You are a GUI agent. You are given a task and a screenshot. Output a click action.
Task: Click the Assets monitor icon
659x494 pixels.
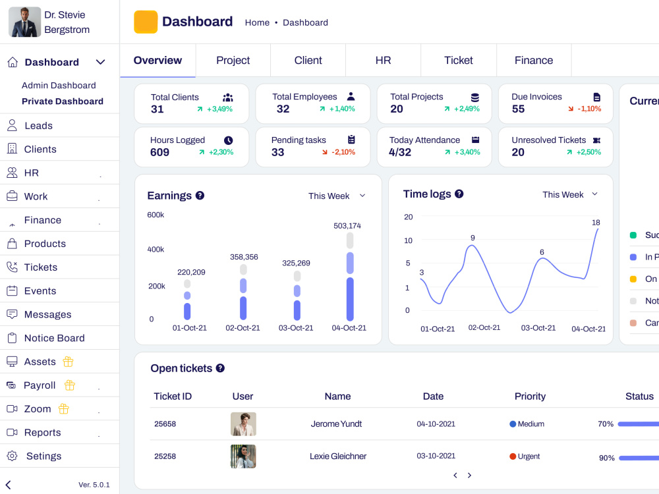click(12, 361)
